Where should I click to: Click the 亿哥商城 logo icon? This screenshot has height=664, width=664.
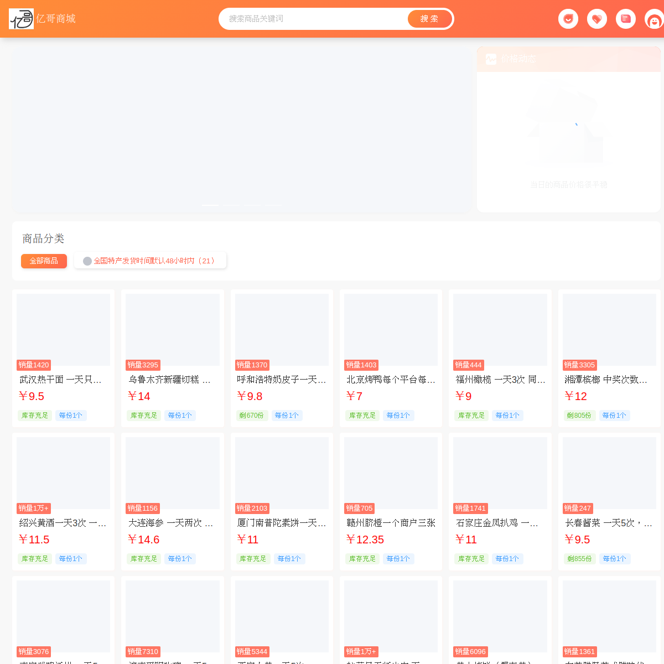tap(21, 19)
